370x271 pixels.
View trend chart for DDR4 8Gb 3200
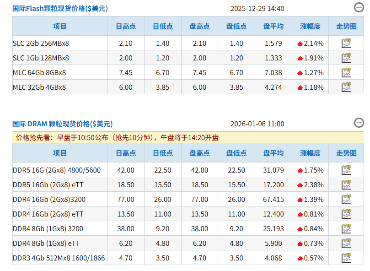[x=346, y=228]
